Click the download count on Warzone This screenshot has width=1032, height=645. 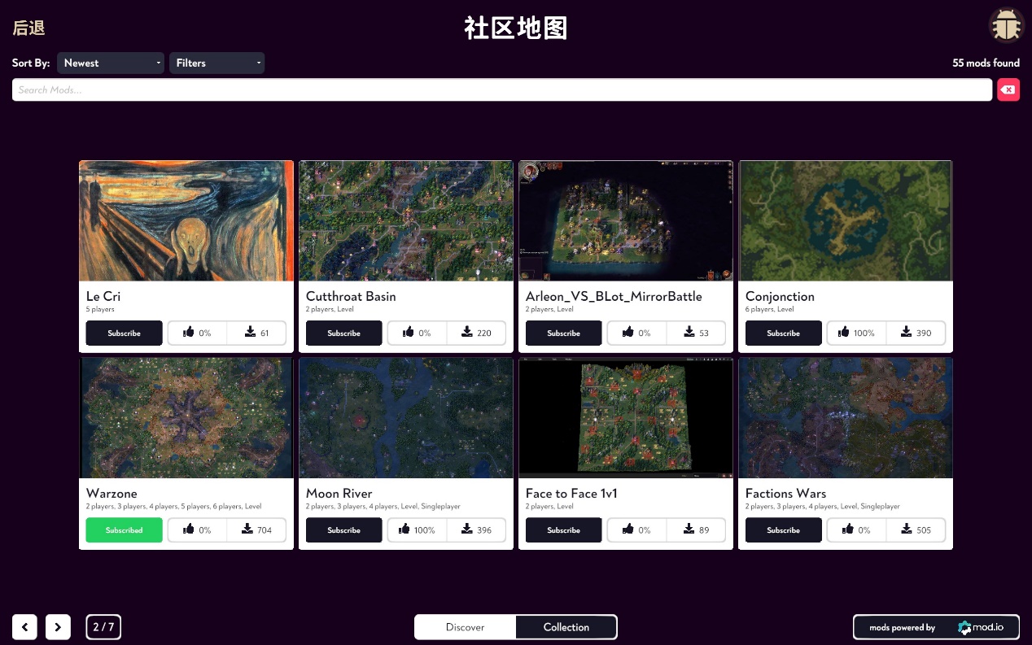tap(256, 530)
